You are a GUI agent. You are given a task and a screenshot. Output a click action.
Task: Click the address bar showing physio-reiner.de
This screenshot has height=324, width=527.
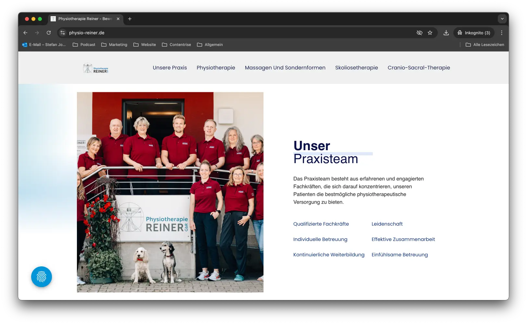coord(227,33)
